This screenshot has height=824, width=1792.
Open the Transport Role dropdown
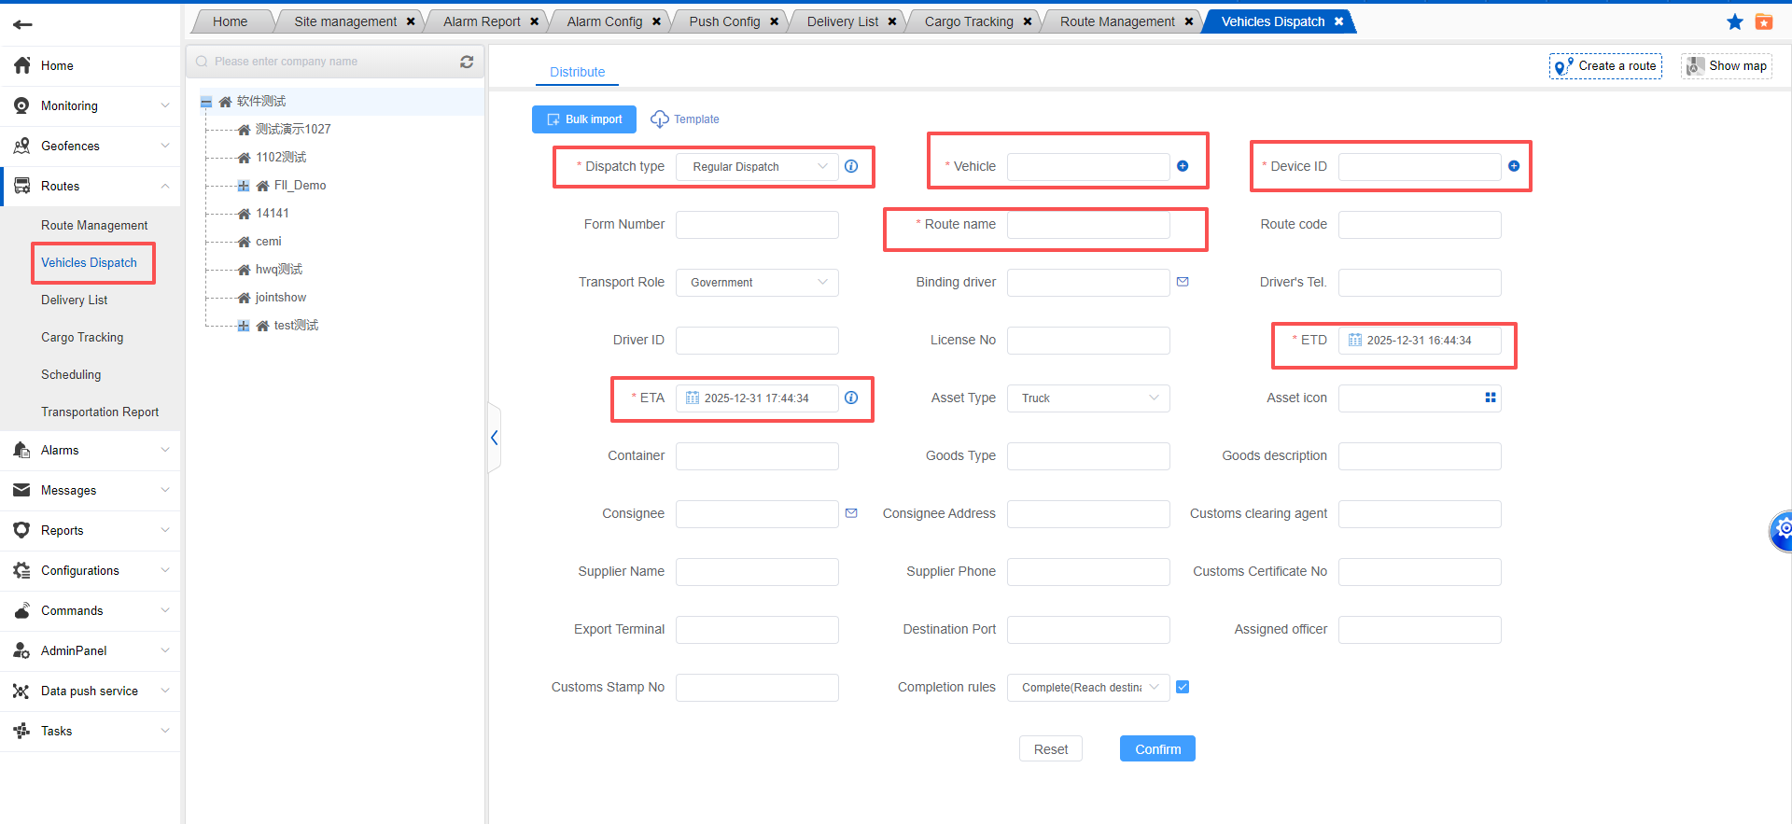click(757, 283)
